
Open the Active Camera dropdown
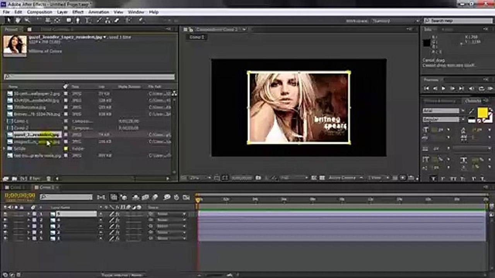click(x=346, y=178)
